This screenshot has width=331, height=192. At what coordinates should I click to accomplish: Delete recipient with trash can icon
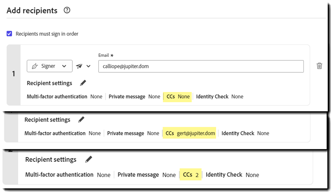(x=319, y=66)
